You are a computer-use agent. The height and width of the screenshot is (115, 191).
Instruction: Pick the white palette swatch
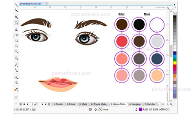[x=175, y=50]
